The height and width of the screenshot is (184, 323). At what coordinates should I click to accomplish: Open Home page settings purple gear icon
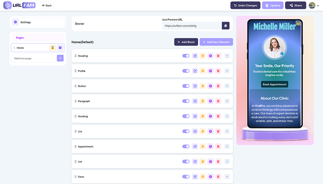tap(60, 48)
